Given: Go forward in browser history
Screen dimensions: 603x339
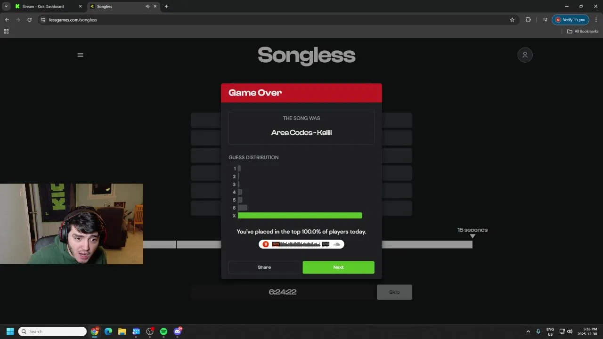Looking at the screenshot, I should coord(18,20).
